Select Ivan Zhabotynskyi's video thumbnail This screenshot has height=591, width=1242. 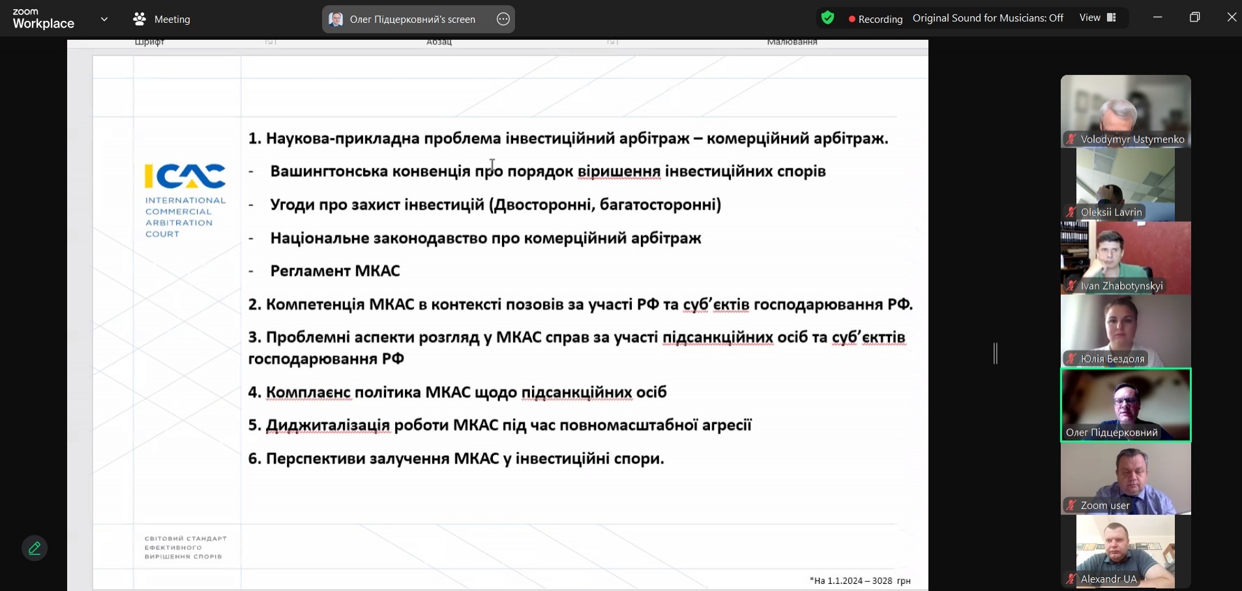tap(1125, 258)
